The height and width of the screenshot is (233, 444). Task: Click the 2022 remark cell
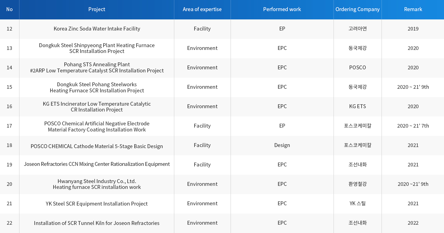point(413,223)
